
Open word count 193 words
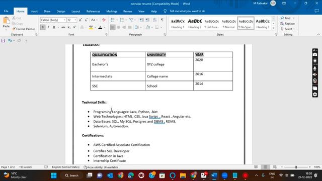click(26, 167)
